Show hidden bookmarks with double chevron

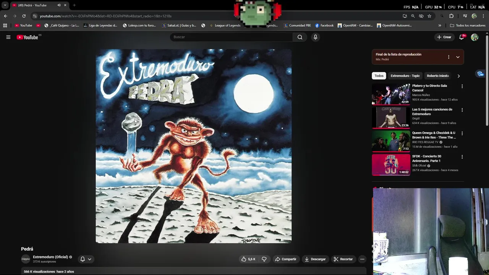440,26
